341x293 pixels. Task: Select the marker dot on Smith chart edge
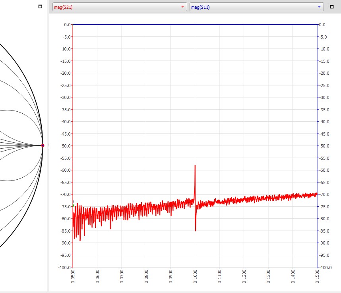pyautogui.click(x=43, y=146)
